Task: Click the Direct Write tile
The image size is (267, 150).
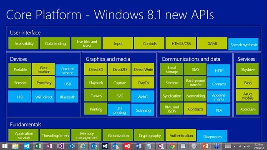Action: 143,69
